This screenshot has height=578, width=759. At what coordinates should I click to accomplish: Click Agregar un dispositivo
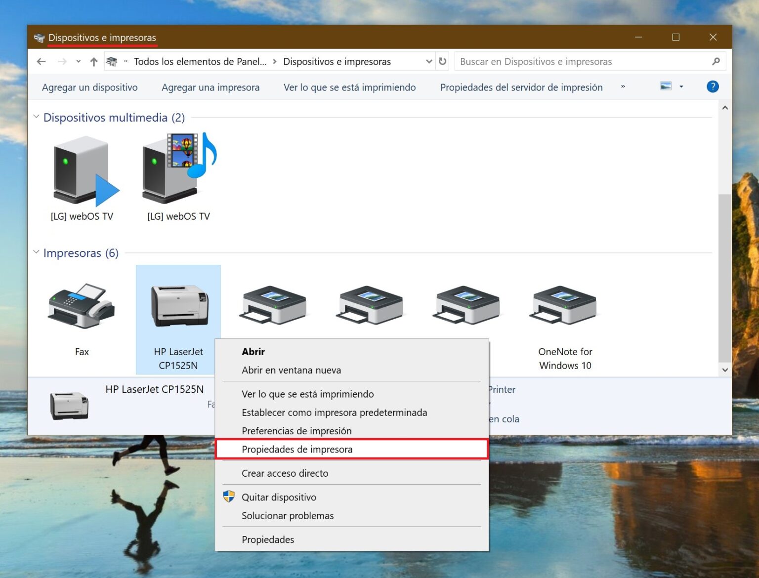(x=89, y=87)
